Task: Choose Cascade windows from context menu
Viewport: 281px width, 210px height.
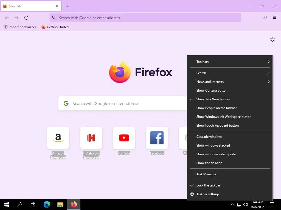Action: (x=230, y=137)
